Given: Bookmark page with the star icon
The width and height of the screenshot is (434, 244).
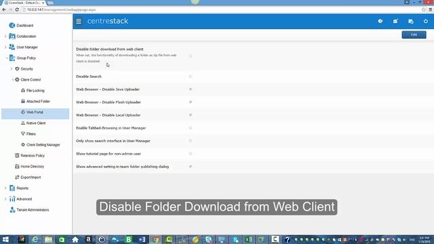Looking at the screenshot, I should tap(423, 9).
